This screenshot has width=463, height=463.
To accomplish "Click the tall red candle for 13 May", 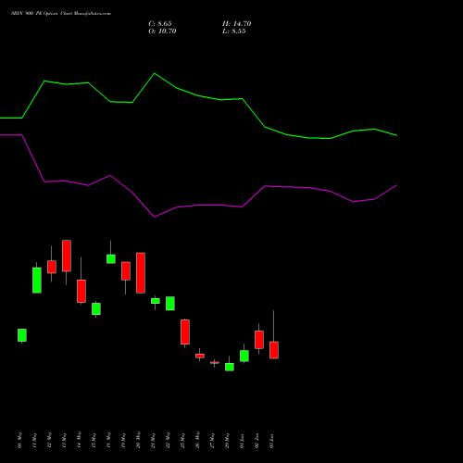I will pyautogui.click(x=67, y=256).
